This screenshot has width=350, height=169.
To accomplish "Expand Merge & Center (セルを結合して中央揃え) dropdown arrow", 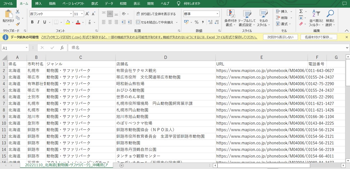I will pyautogui.click(x=177, y=22).
